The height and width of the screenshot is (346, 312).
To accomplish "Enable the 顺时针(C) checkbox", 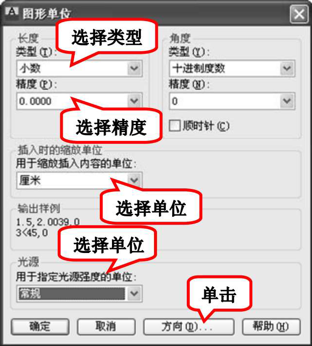I will point(175,126).
